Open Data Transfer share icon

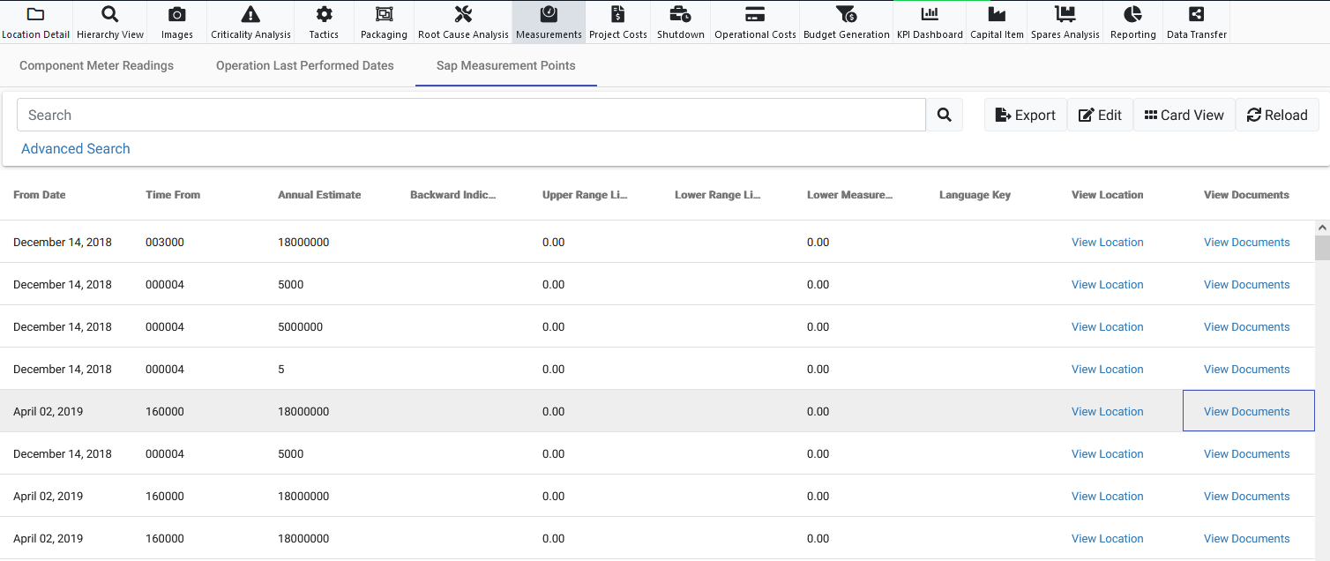click(1196, 14)
